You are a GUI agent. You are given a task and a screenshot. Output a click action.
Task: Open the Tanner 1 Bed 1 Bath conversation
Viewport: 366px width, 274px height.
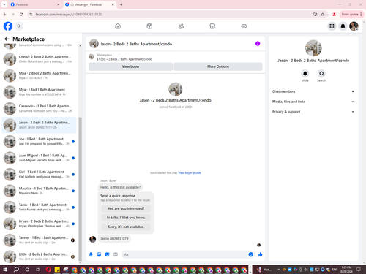pos(39,240)
